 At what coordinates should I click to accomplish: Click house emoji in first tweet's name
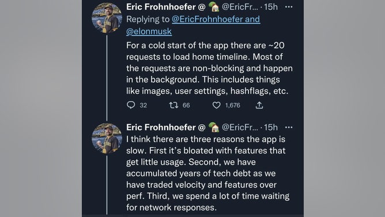[214, 6]
